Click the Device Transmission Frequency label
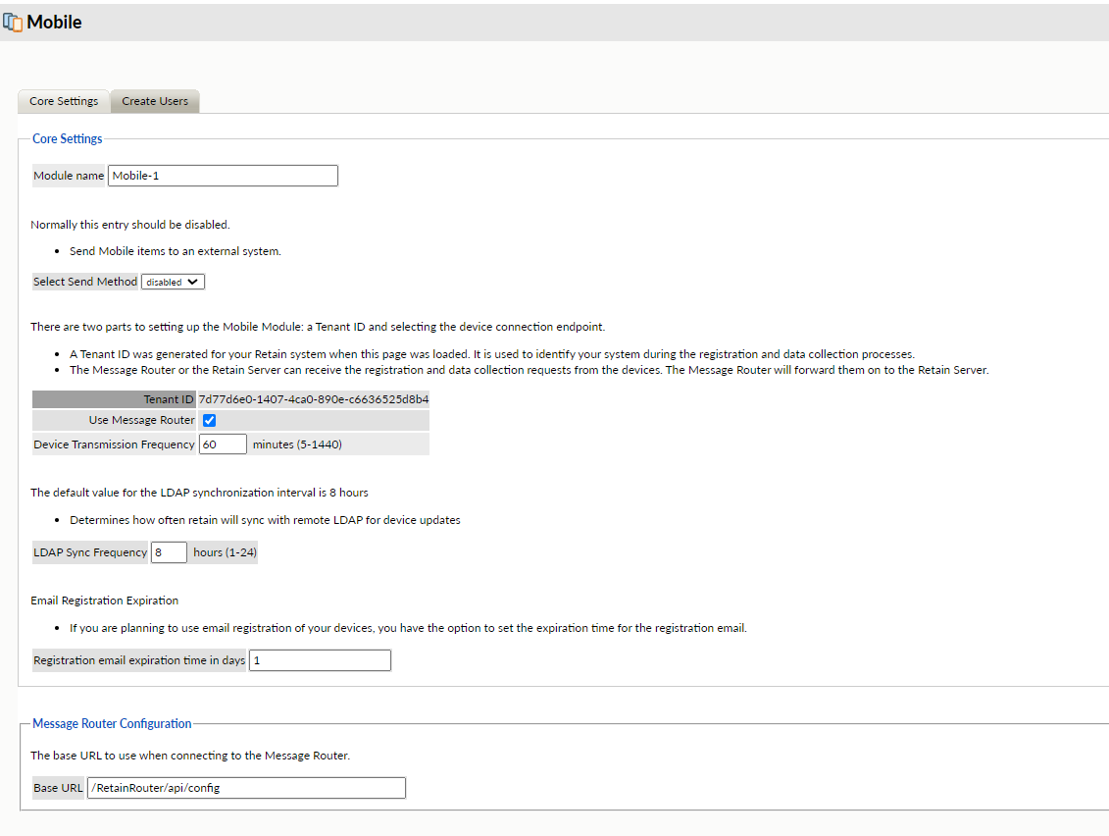 [114, 444]
